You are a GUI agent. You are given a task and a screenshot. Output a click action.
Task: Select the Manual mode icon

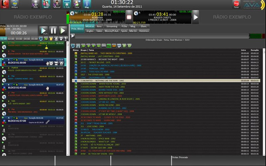[x=57, y=4]
